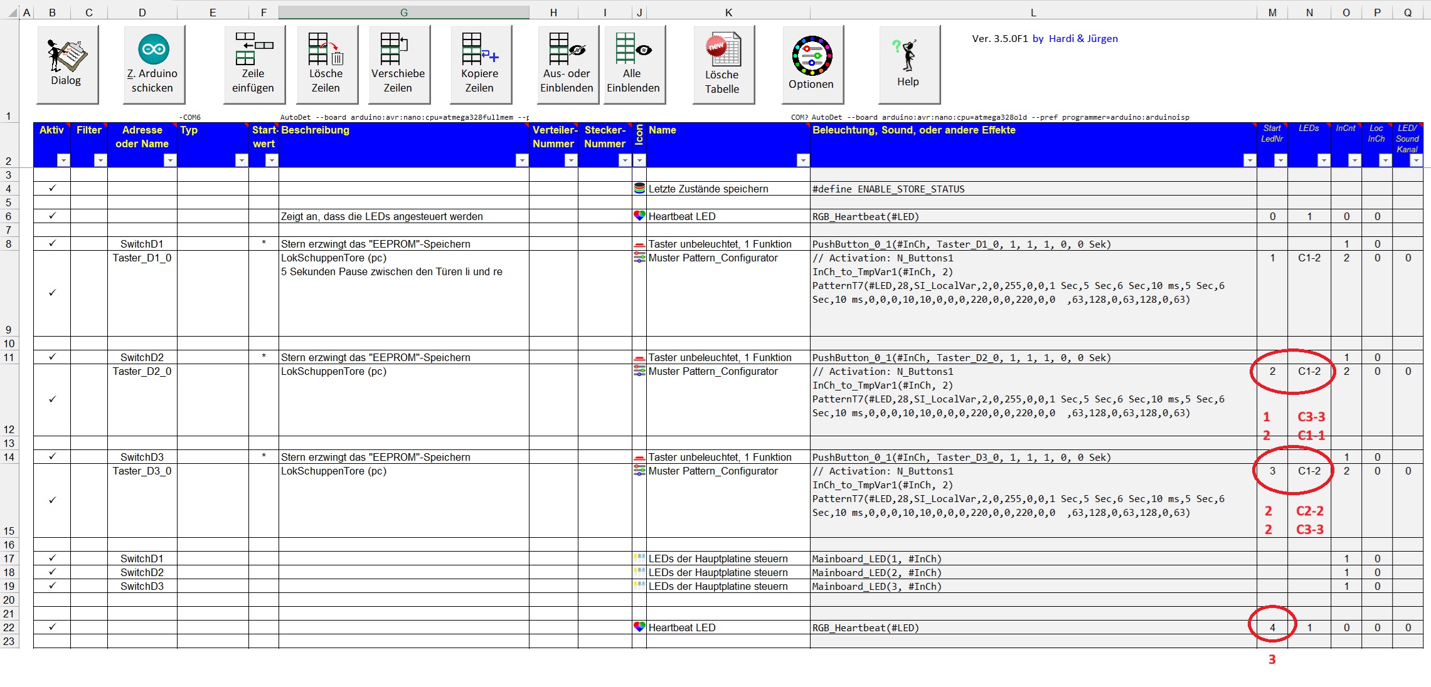Image resolution: width=1431 pixels, height=687 pixels.
Task: Select column G header
Action: point(403,12)
